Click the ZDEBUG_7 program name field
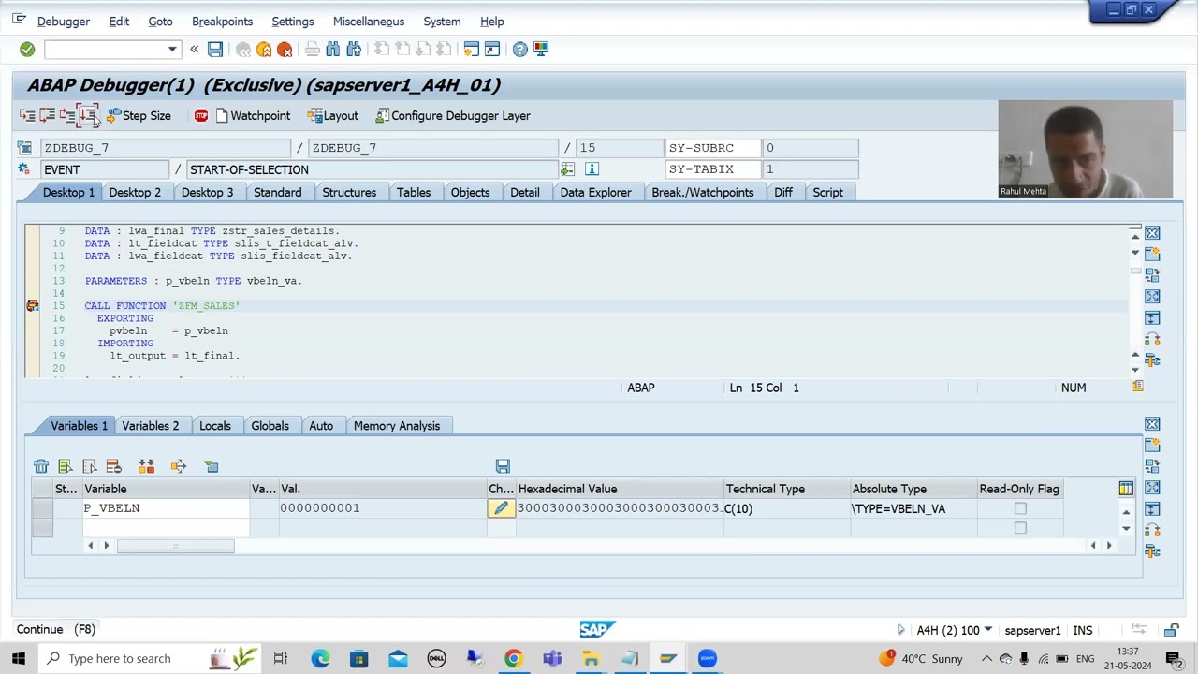The height and width of the screenshot is (674, 1198). [x=166, y=148]
